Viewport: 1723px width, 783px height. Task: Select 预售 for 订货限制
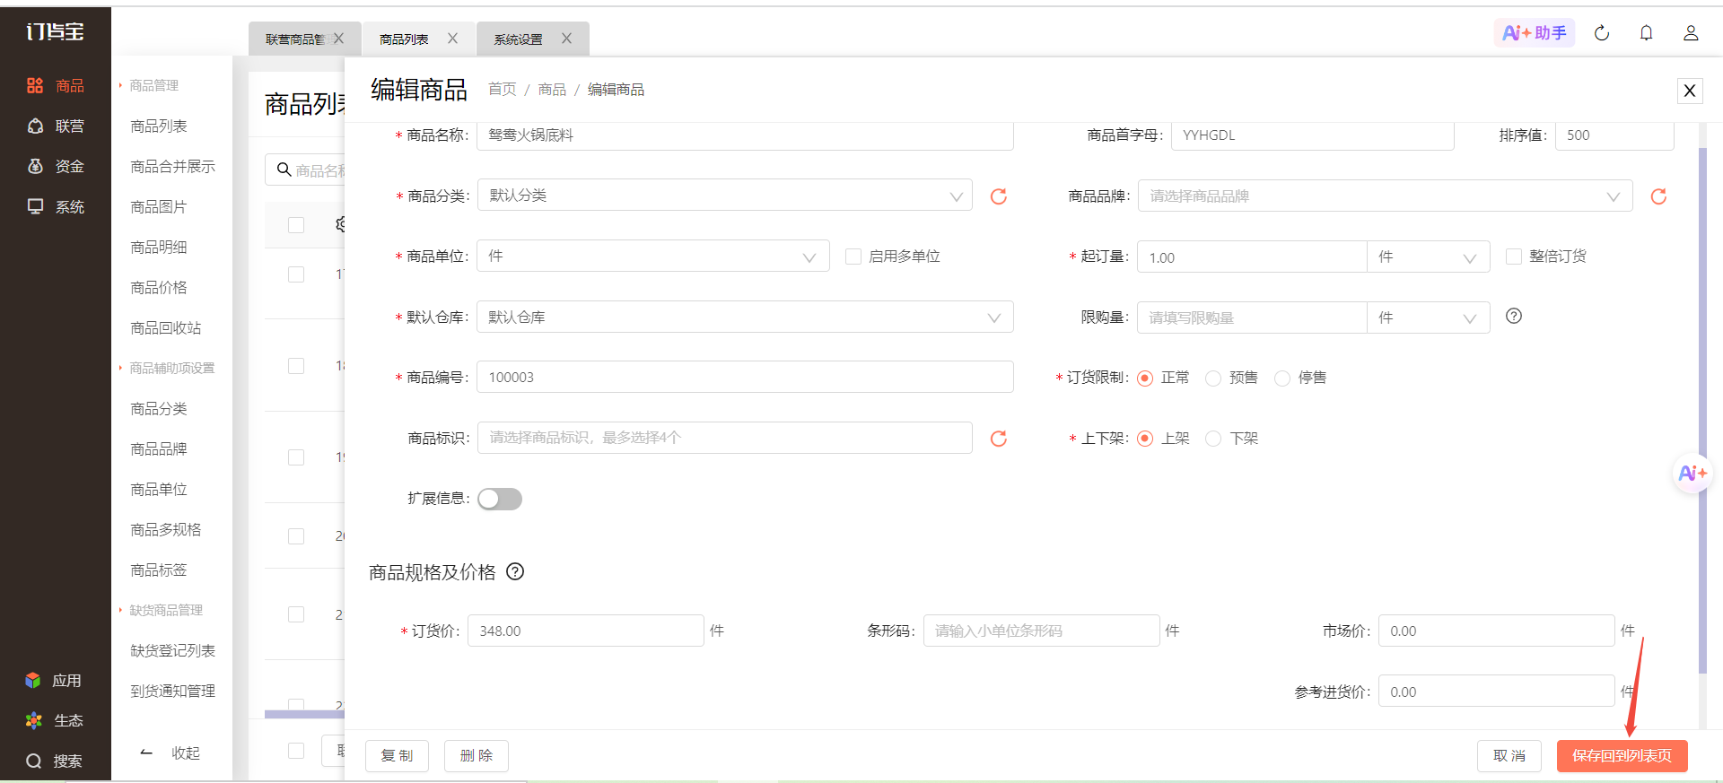coord(1213,378)
